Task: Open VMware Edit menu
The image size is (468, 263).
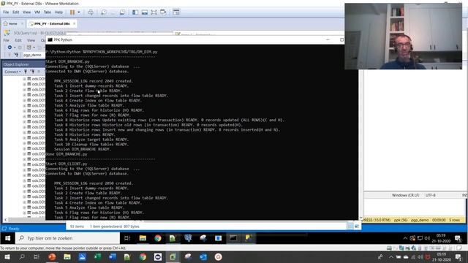Action: pos(16,12)
